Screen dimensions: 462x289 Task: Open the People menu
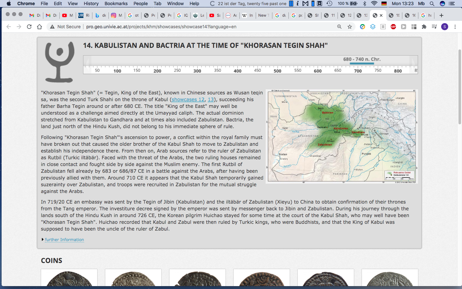click(141, 4)
